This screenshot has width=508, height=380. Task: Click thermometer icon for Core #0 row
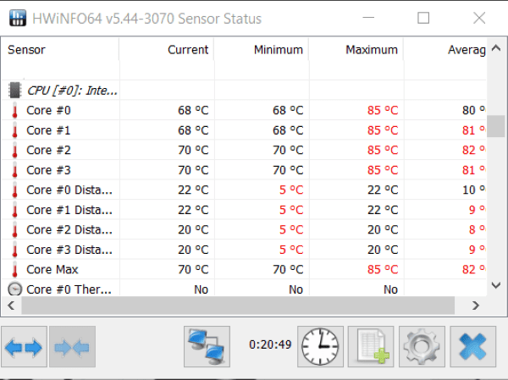[14, 110]
